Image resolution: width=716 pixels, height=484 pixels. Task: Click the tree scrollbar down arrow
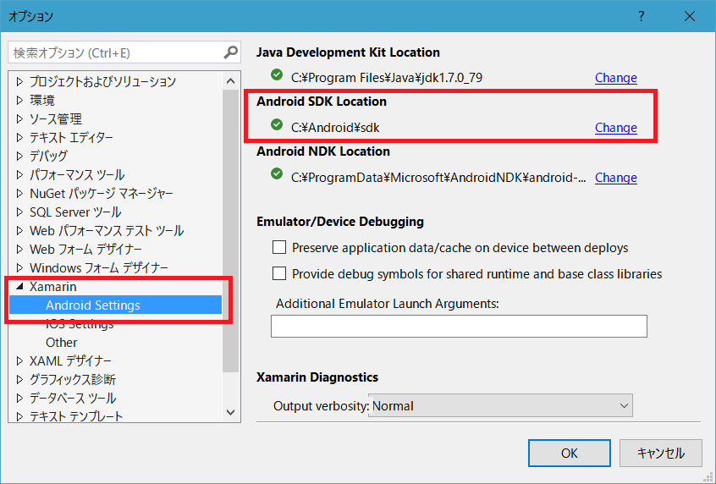[230, 412]
